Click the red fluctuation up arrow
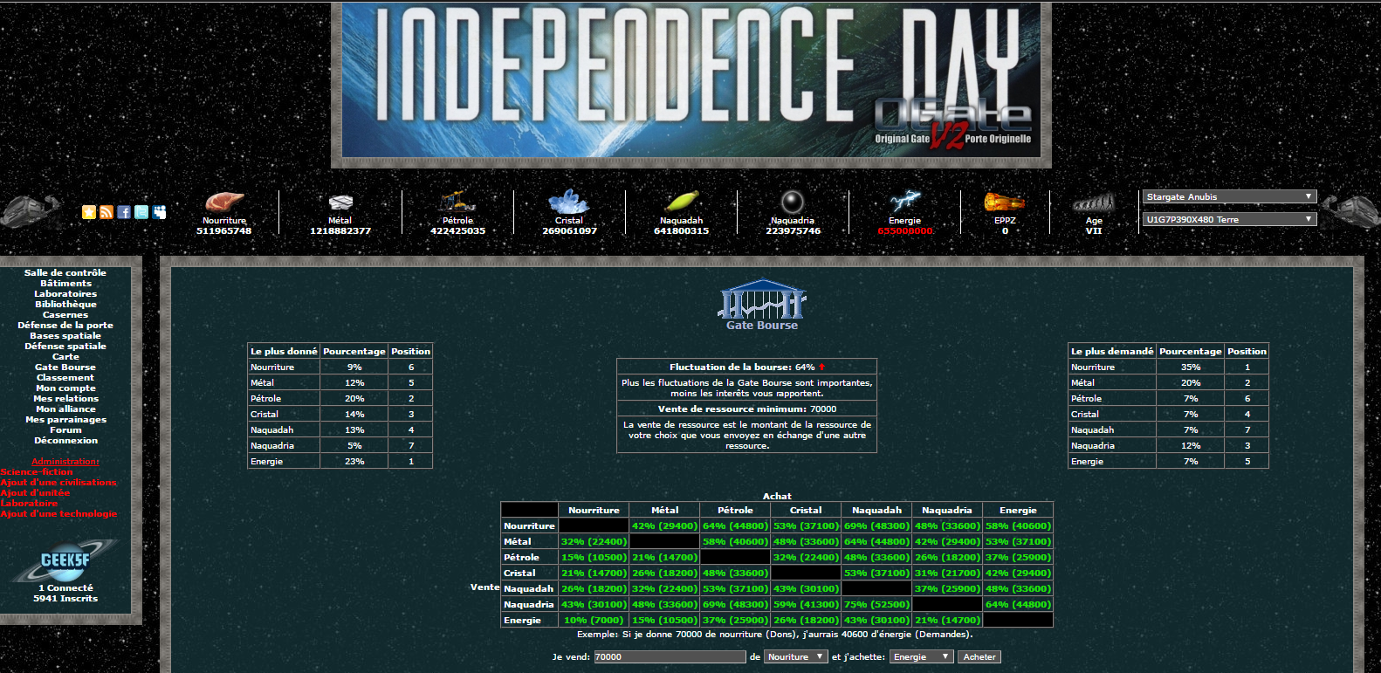The height and width of the screenshot is (673, 1381). click(821, 367)
